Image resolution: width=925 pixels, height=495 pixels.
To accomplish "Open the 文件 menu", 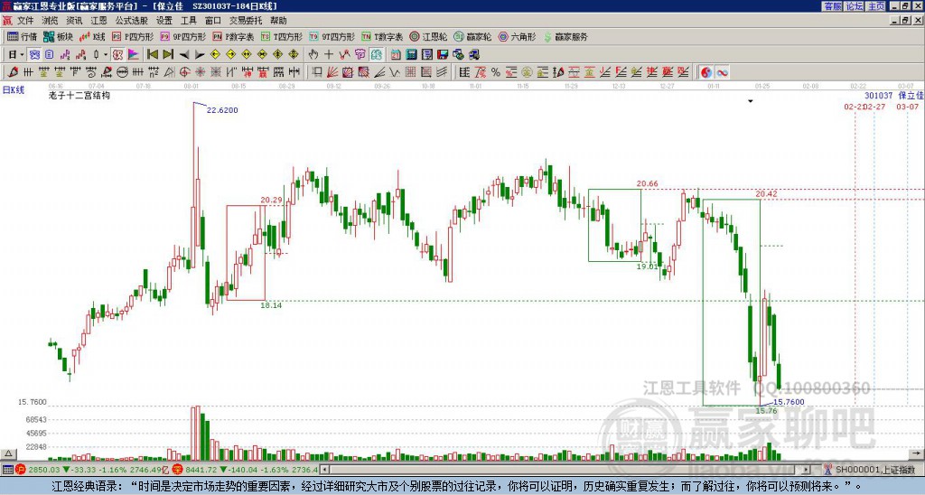I will (25, 21).
